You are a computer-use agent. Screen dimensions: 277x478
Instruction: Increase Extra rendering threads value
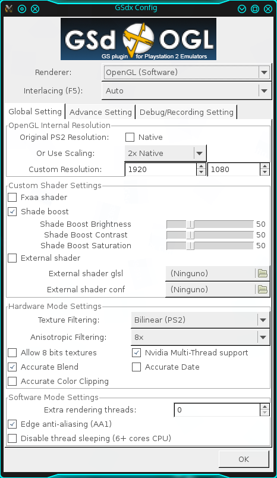point(265,407)
